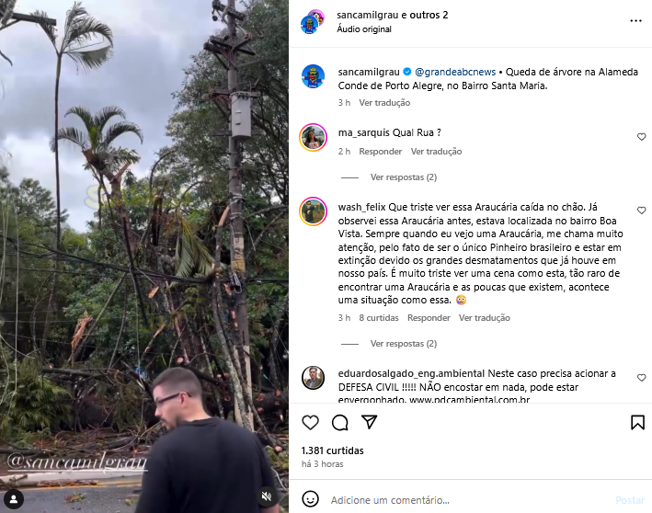Open Áudio original link

click(364, 29)
